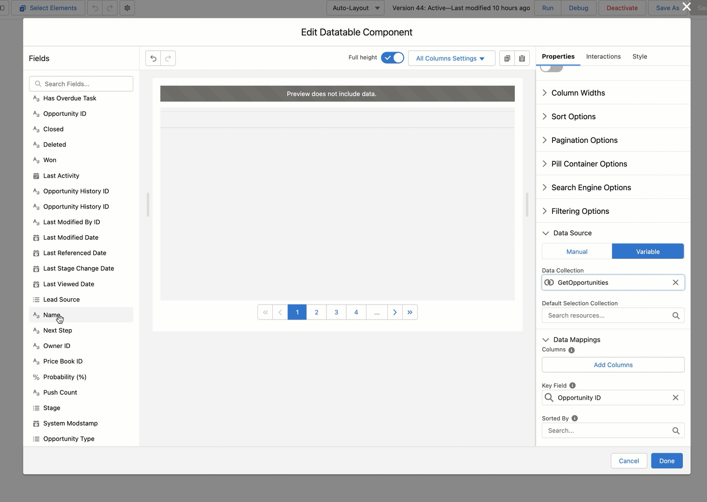Select Variable data source option
The image size is (707, 502).
(x=648, y=251)
